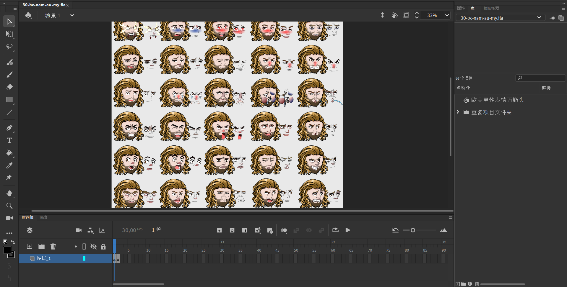Screen dimensions: 567x287
Task: Activate the Eyedropper tool
Action: 9,165
